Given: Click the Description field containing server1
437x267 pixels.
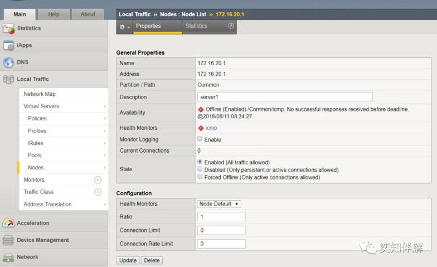Looking at the screenshot, I should click(285, 97).
